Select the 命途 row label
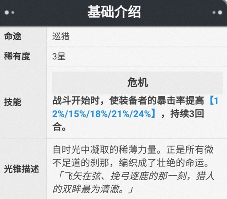Viewport: 227px width, 199px height. [13, 36]
